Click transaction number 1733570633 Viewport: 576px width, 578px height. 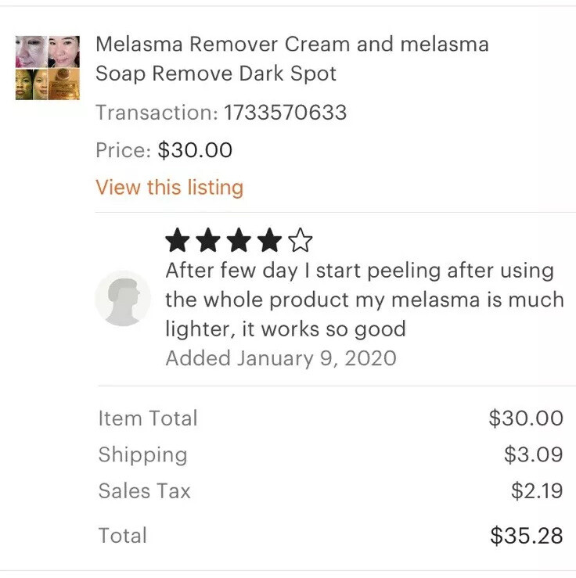[286, 113]
